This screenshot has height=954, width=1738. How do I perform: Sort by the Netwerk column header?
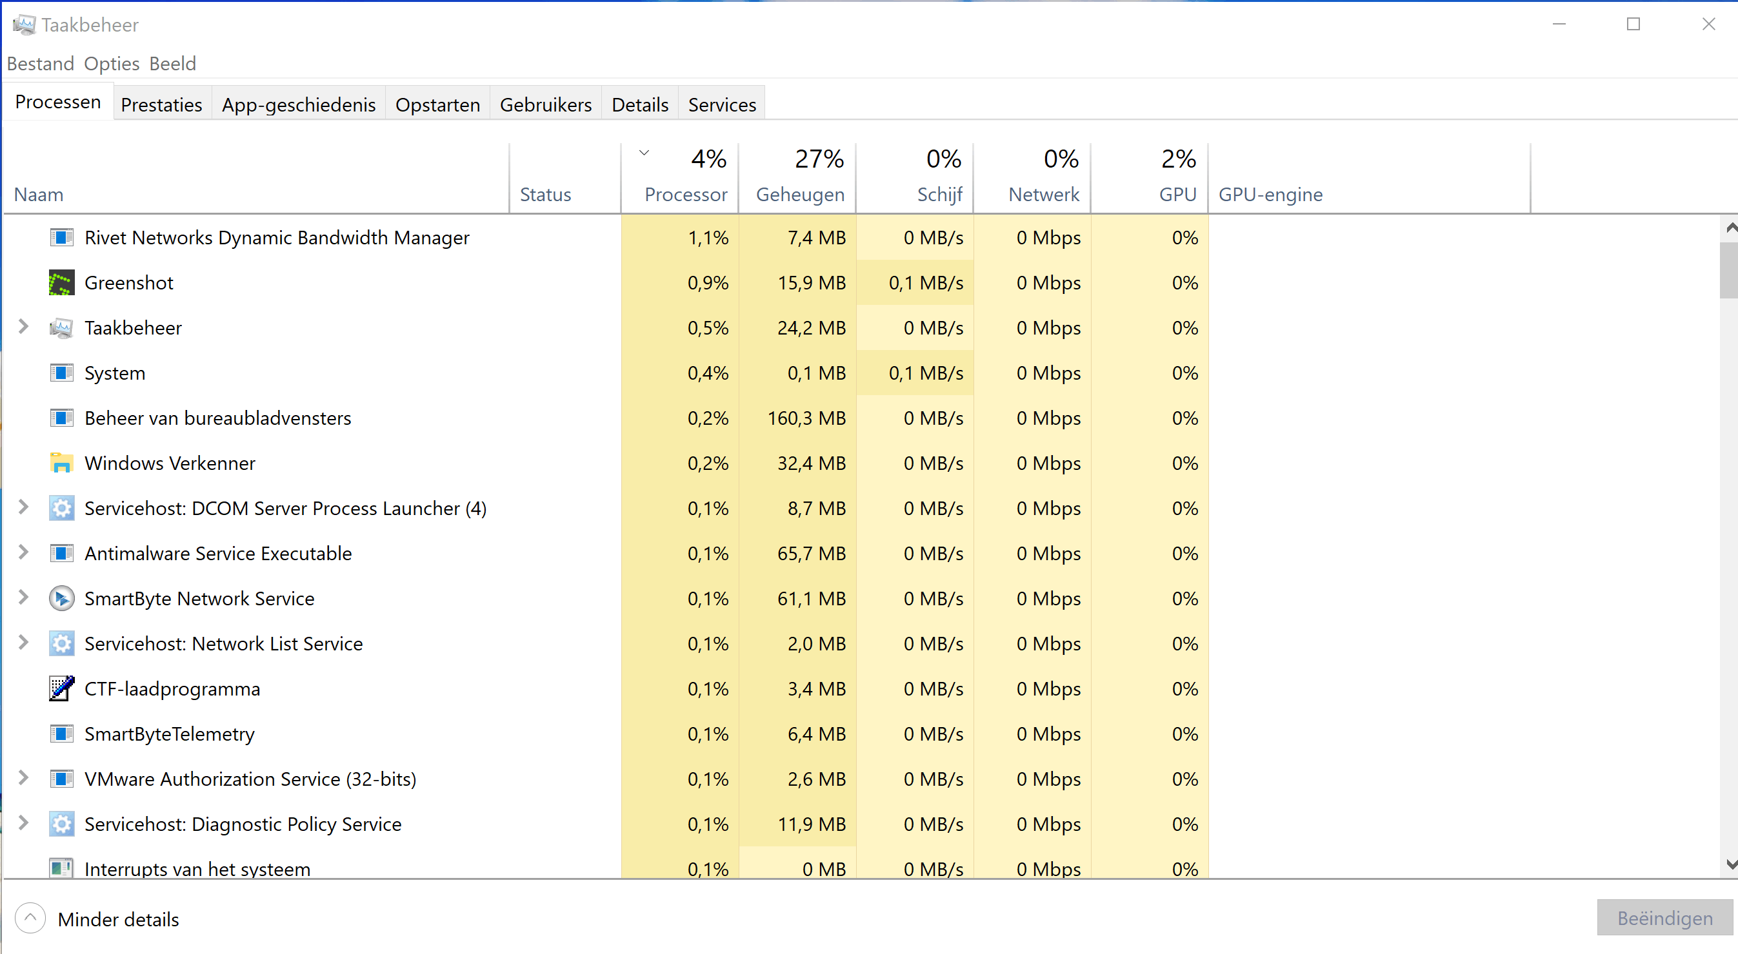coord(1032,179)
